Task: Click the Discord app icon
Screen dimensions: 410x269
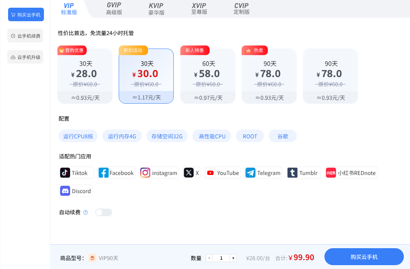Action: click(x=65, y=191)
